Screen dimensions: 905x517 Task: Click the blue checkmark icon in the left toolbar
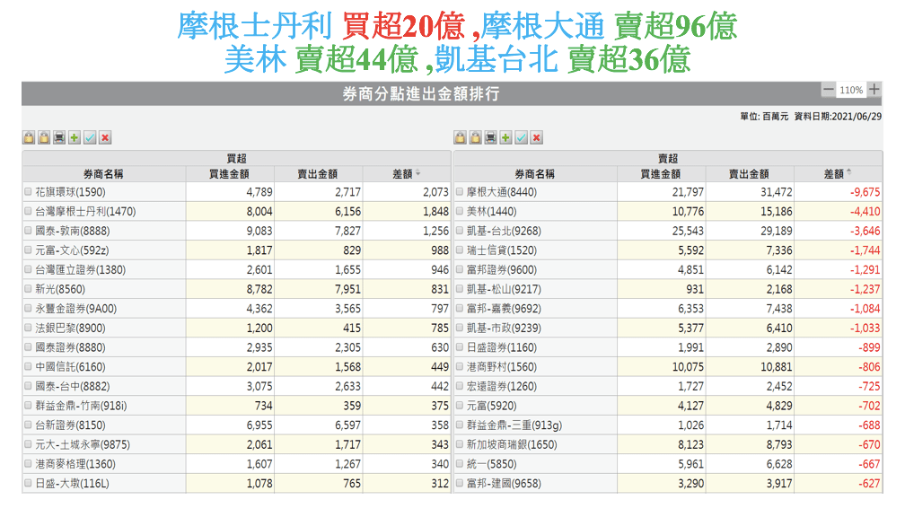pos(90,137)
